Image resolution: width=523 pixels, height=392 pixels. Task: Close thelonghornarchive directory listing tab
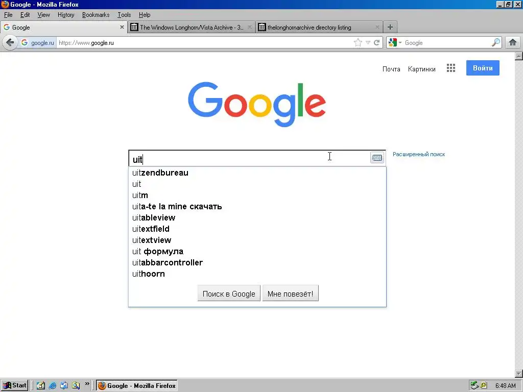[377, 28]
